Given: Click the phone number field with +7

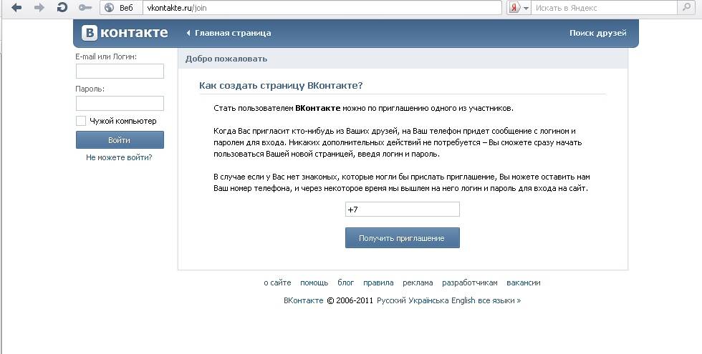Looking at the screenshot, I should tap(402, 210).
